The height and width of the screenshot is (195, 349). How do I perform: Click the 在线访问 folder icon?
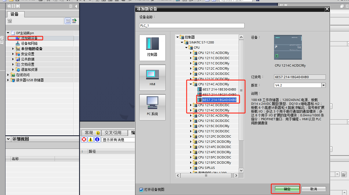click(x=13, y=75)
